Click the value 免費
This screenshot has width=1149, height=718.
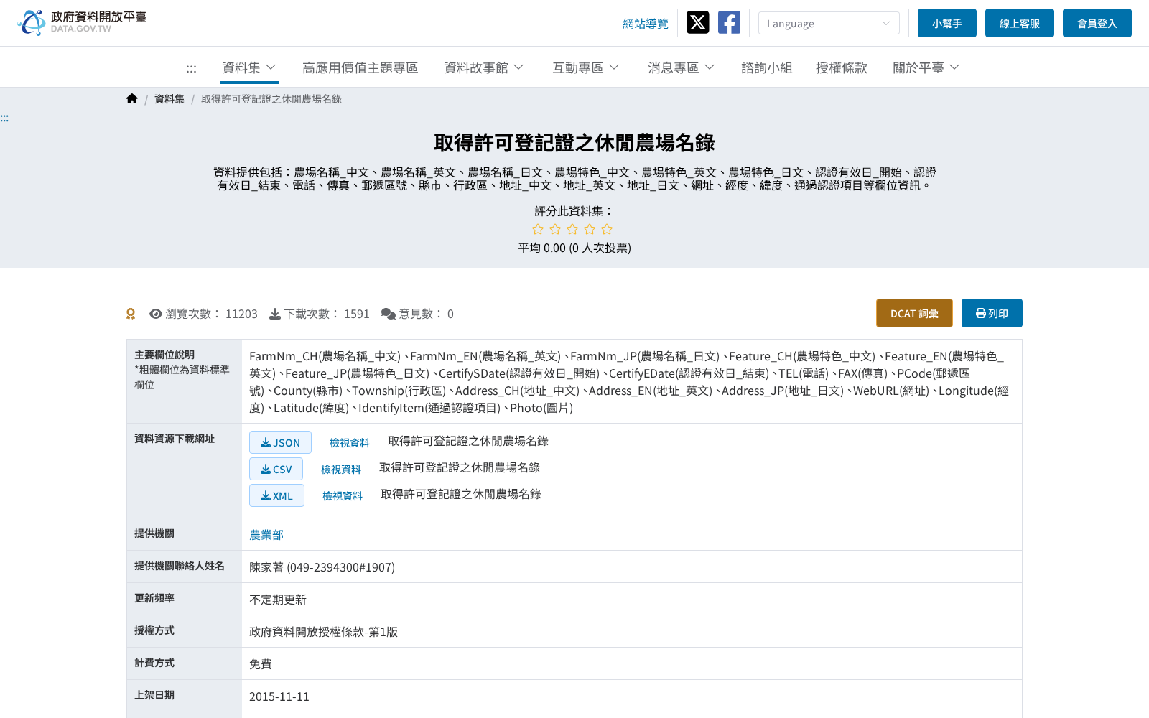[261, 664]
